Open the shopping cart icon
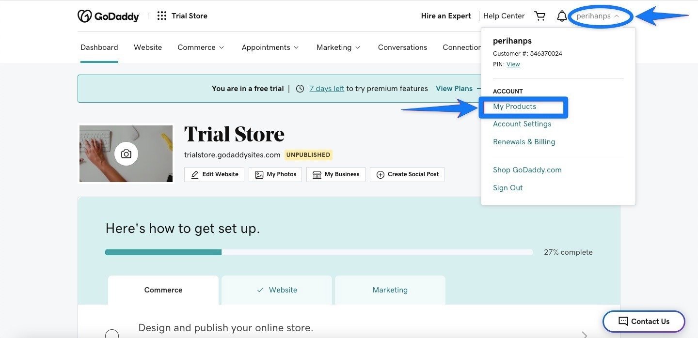 point(539,16)
